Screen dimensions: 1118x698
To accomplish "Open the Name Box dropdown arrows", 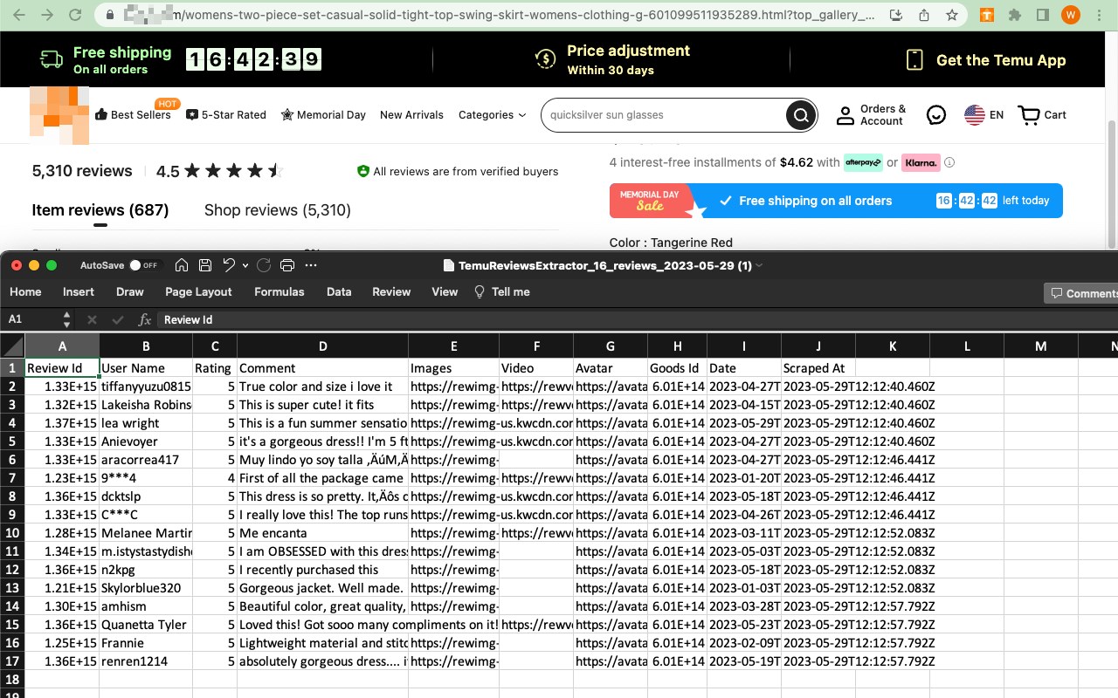I will pyautogui.click(x=67, y=319).
